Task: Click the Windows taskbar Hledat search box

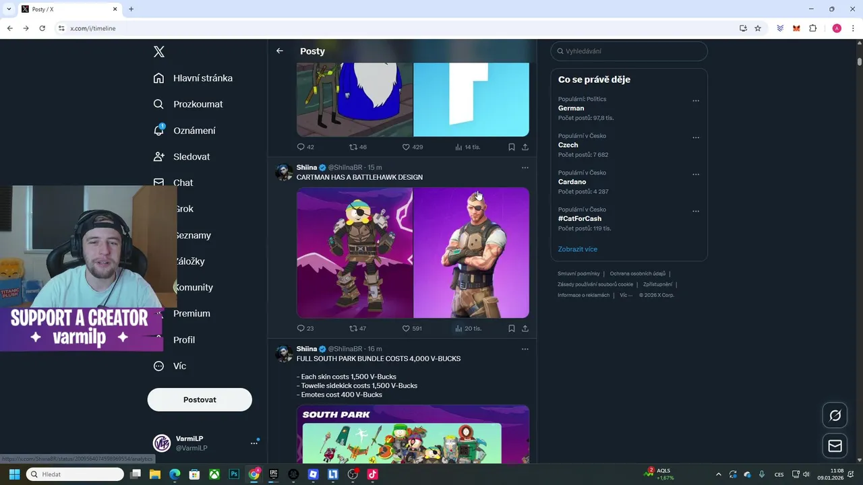Action: (75, 474)
